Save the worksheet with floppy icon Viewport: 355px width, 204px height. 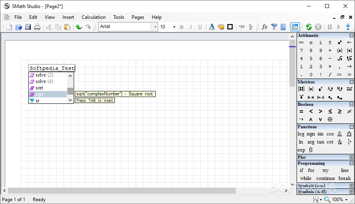[x=28, y=27]
